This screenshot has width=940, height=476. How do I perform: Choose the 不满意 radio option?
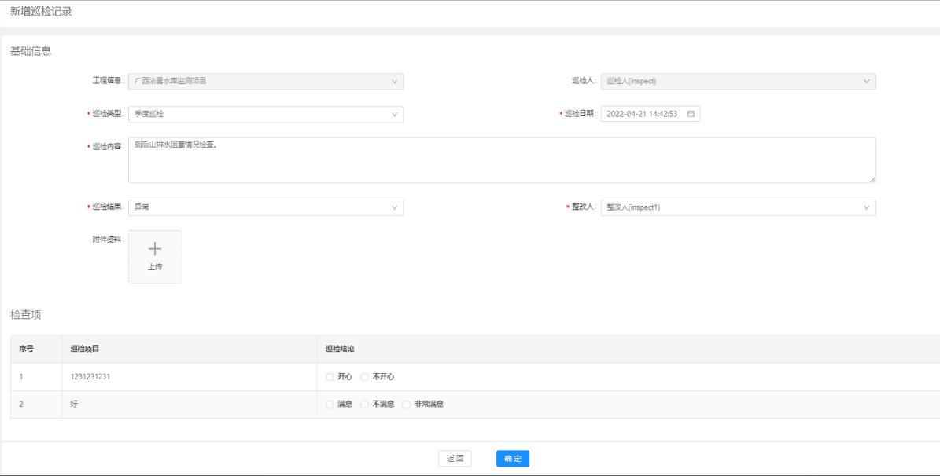click(x=364, y=405)
